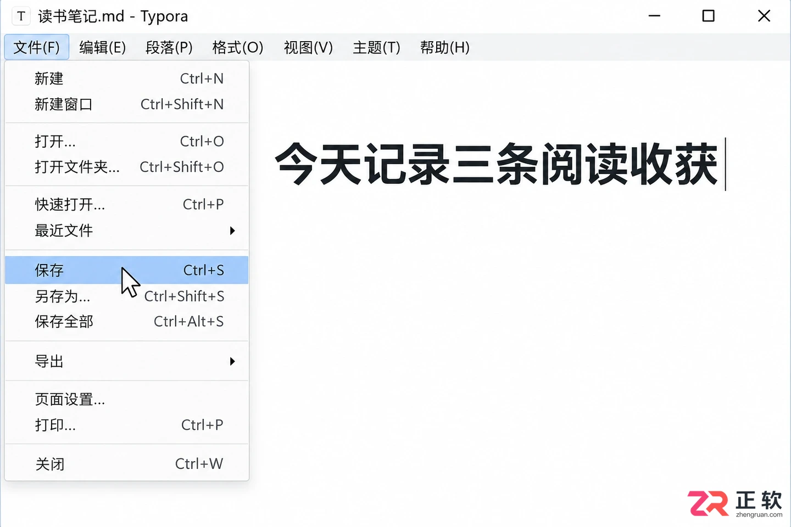Click 保存 to save the document
The height and width of the screenshot is (527, 791).
click(x=127, y=270)
